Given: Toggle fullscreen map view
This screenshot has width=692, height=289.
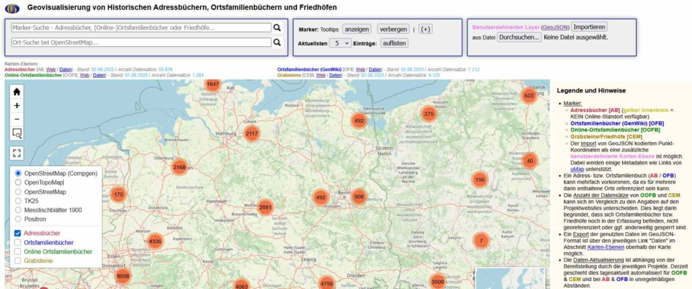Looking at the screenshot, I should pyautogui.click(x=17, y=153).
